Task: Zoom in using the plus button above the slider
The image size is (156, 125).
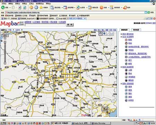Action: tap(5, 42)
